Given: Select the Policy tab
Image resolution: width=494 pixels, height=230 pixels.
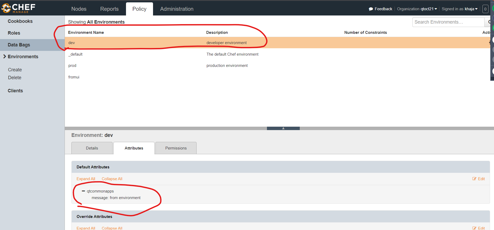Looking at the screenshot, I should [x=139, y=9].
